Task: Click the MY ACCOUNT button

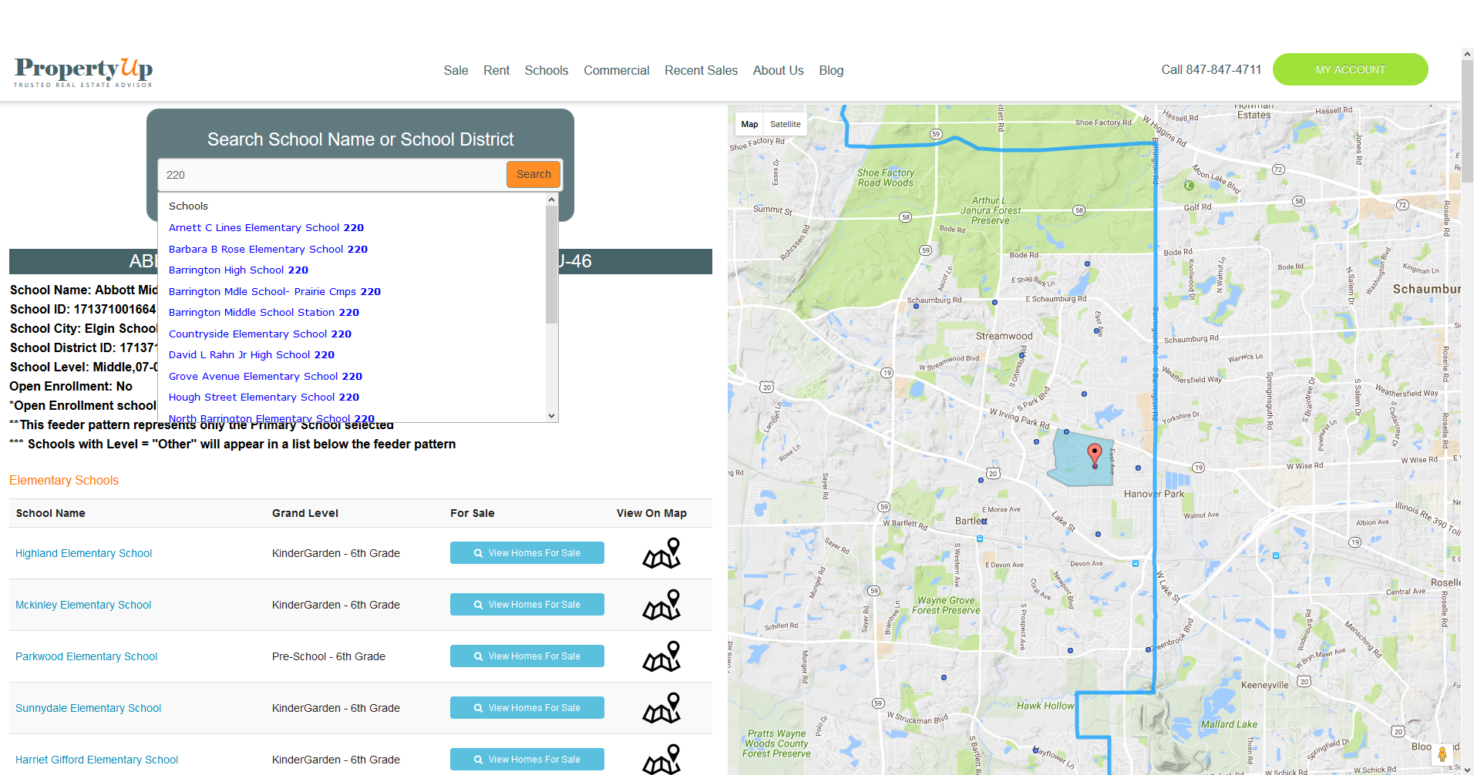Action: [1350, 69]
